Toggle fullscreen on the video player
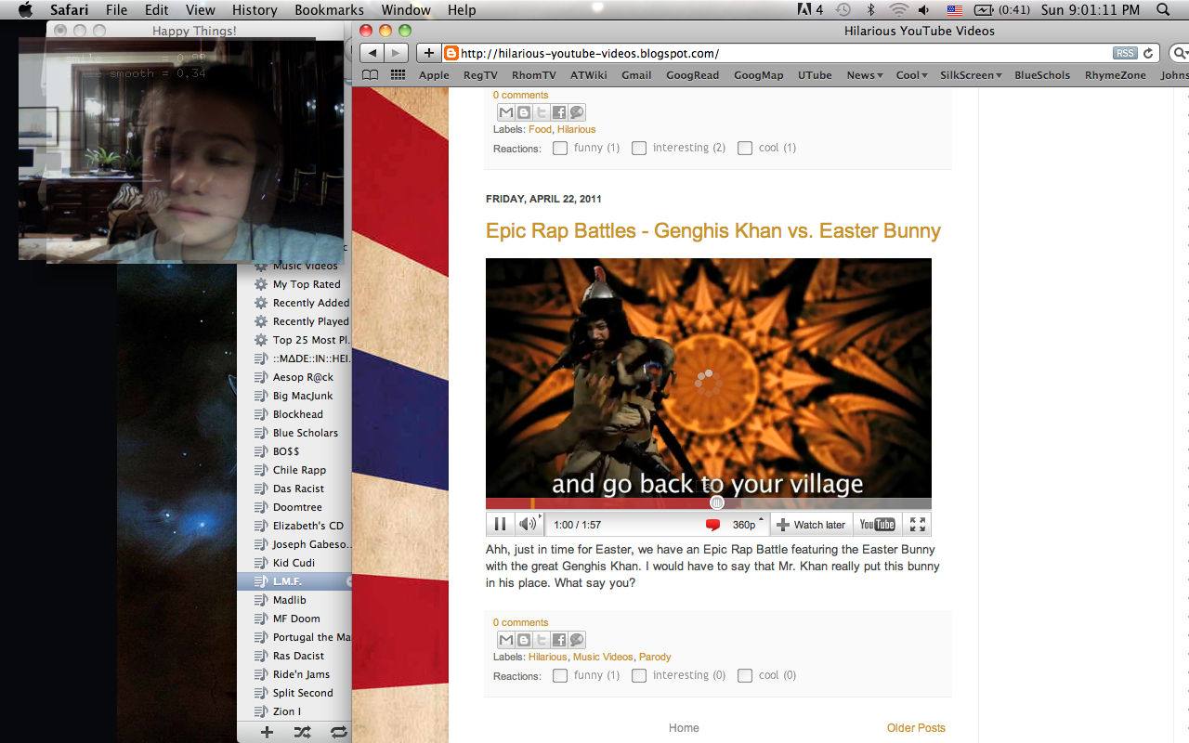 pyautogui.click(x=918, y=525)
